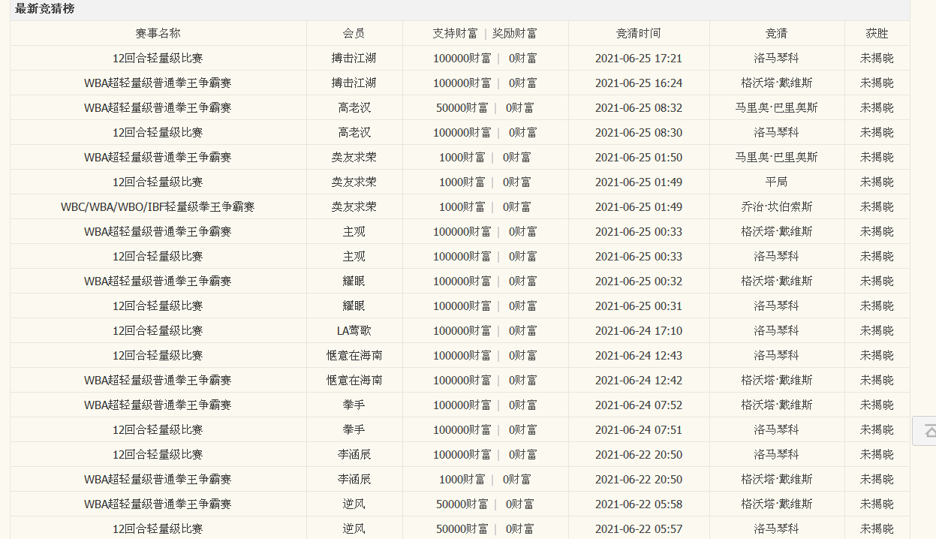Click the time 2021-06-25 00:32

tap(639, 281)
